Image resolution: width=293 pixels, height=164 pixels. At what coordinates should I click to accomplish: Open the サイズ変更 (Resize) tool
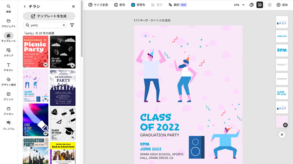98,5
